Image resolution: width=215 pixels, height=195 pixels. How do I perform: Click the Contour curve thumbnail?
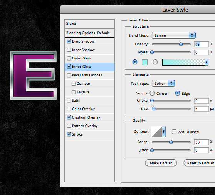click(156, 132)
